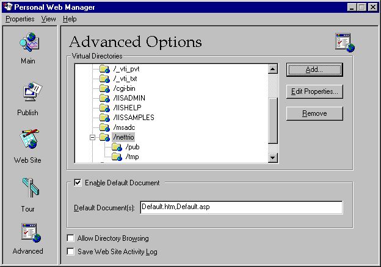Screen dimensions: 381x267
Task: Click the /IISADMIN folder icon
Action: pyautogui.click(x=104, y=98)
